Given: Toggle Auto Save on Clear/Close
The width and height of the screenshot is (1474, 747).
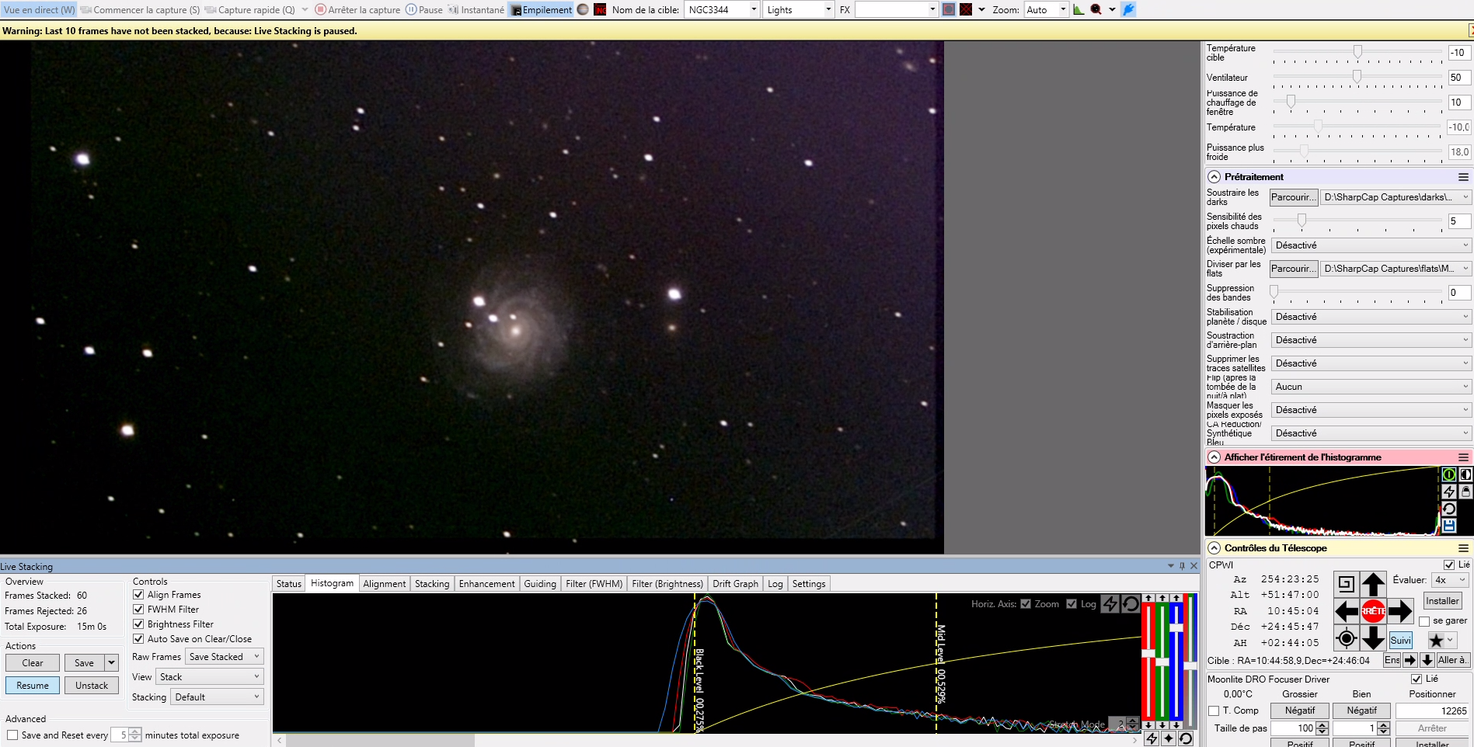Looking at the screenshot, I should click(x=138, y=639).
